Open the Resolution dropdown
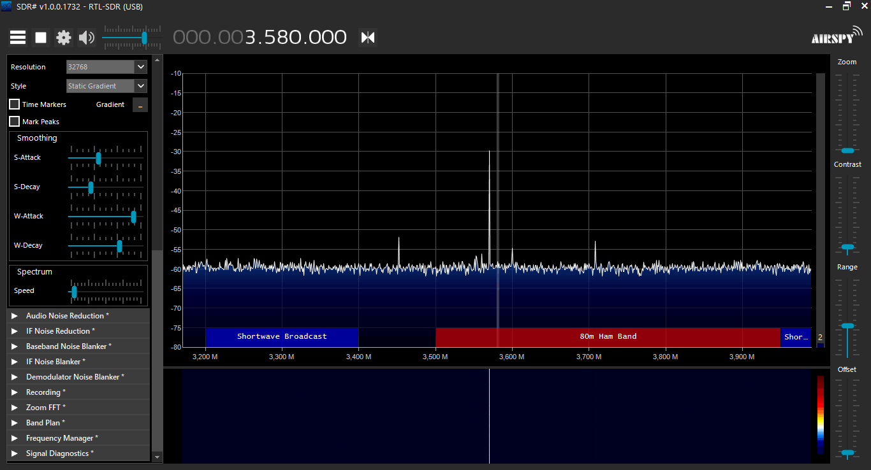 pyautogui.click(x=141, y=67)
